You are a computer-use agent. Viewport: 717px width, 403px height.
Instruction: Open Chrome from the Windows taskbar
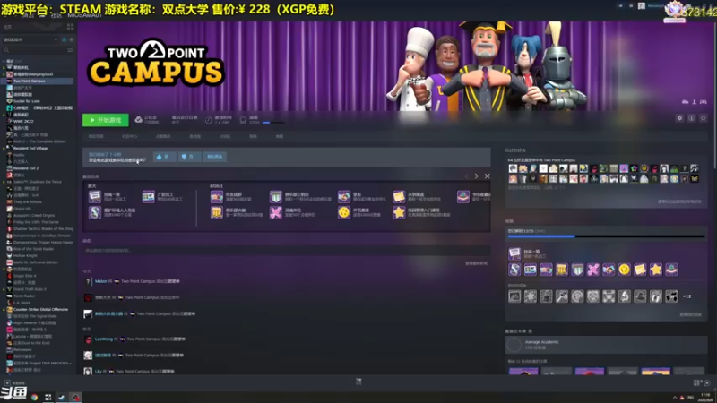tap(34, 398)
